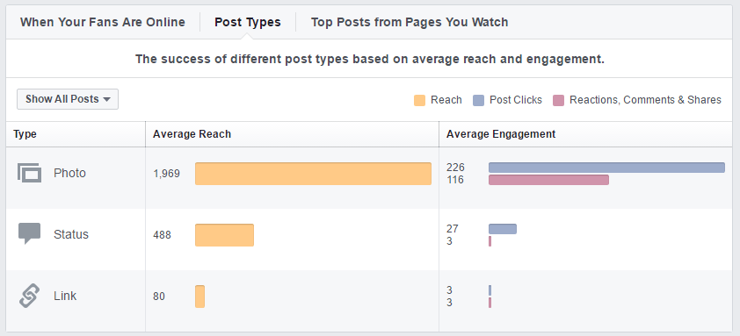Click the Photo post clicks bar
The width and height of the screenshot is (740, 336).
click(x=607, y=168)
